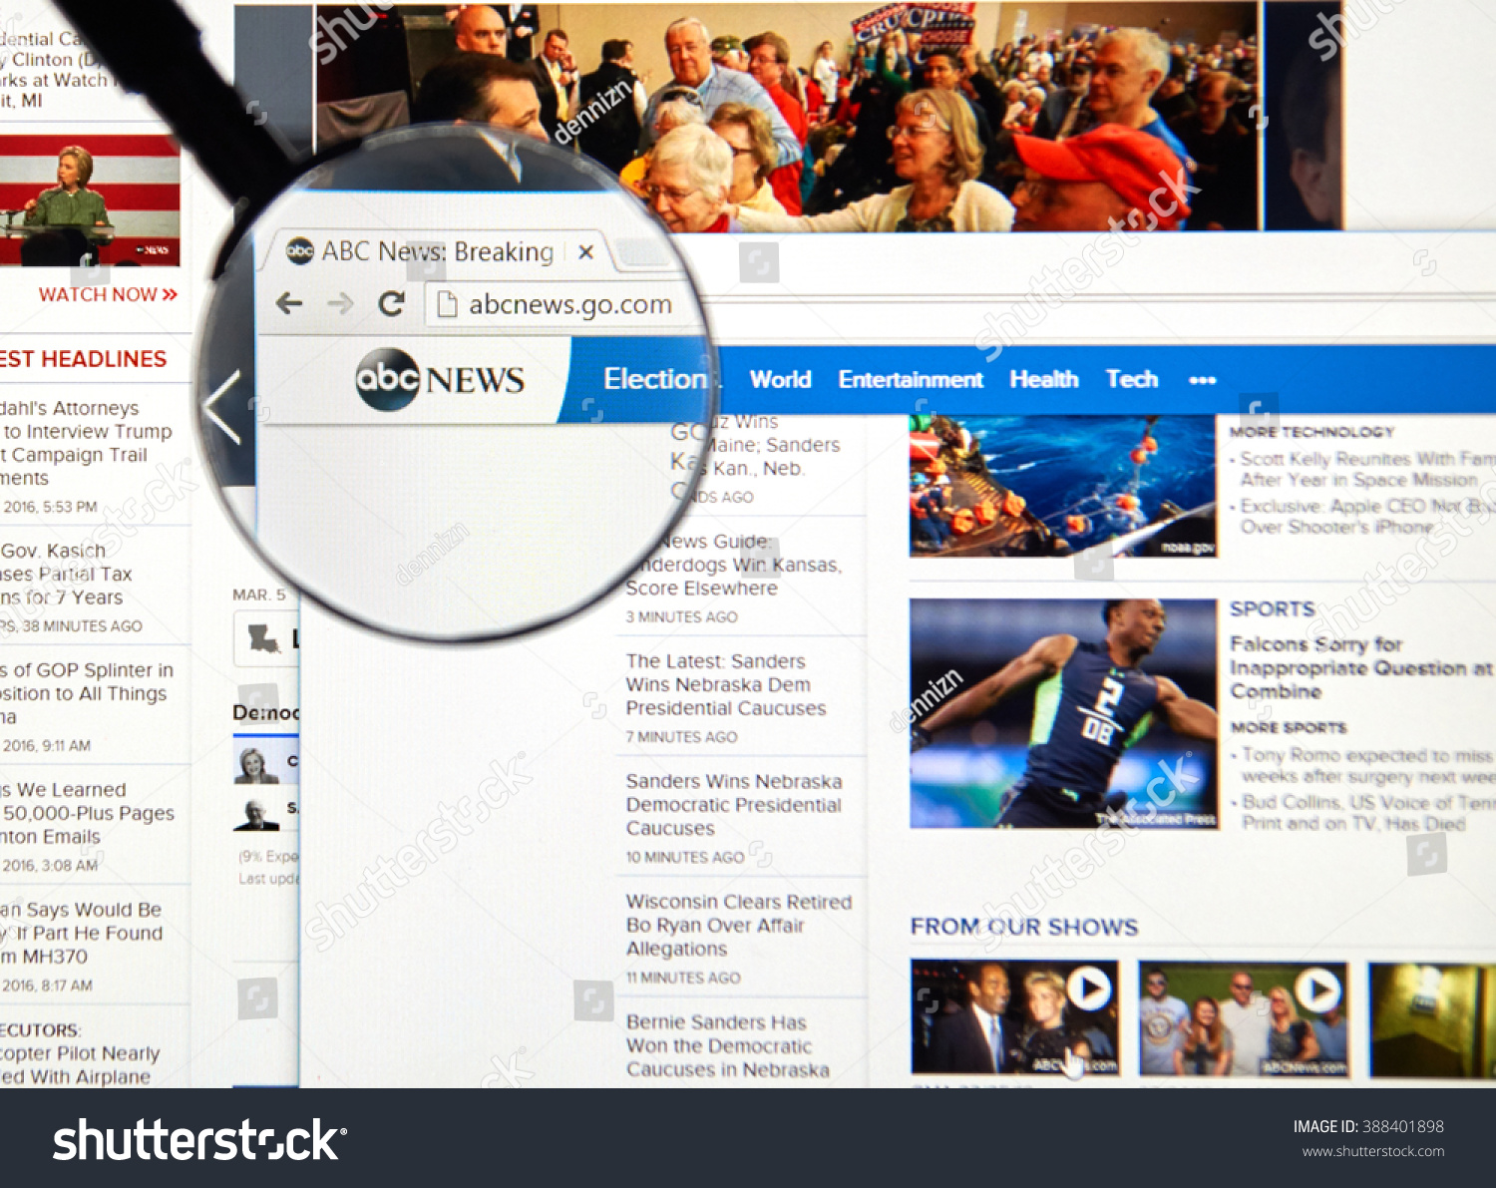The image size is (1496, 1188).
Task: Click the WATCH NOW link
Action: click(x=108, y=294)
